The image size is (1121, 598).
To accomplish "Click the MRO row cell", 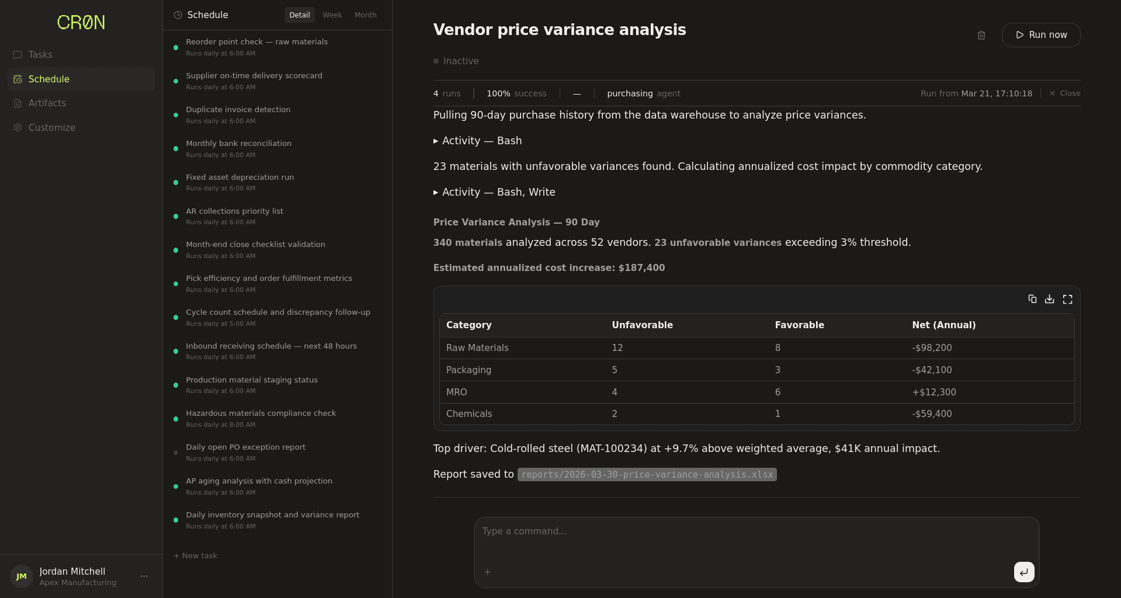I will [457, 392].
